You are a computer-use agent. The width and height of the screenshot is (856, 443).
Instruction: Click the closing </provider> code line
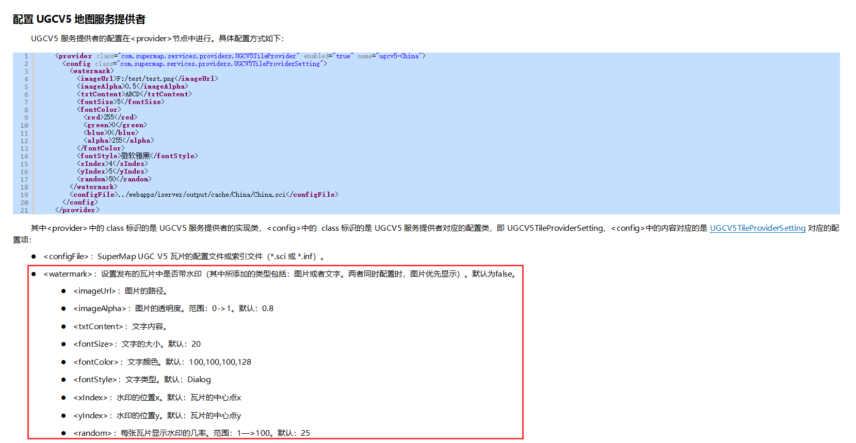77,210
